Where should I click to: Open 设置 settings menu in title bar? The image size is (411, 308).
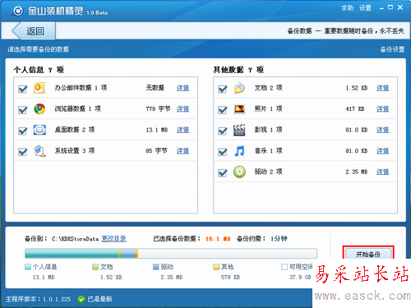tap(366, 8)
